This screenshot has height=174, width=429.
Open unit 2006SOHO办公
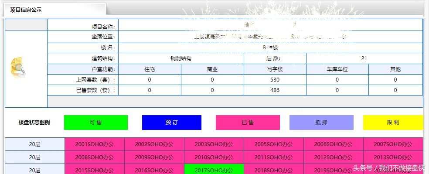pyautogui.click(x=333, y=144)
